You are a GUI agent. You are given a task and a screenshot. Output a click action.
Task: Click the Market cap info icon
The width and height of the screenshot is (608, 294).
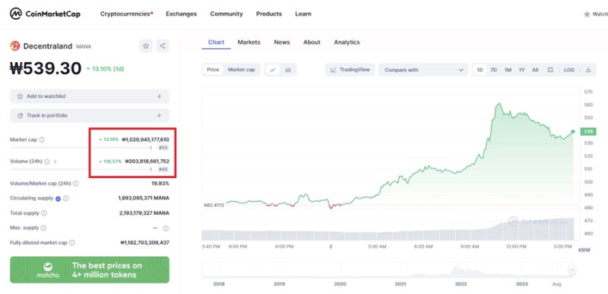point(42,139)
